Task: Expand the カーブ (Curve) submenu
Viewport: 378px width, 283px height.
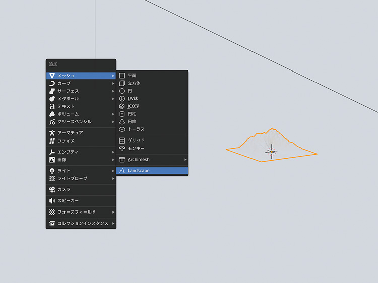Action: click(x=81, y=83)
